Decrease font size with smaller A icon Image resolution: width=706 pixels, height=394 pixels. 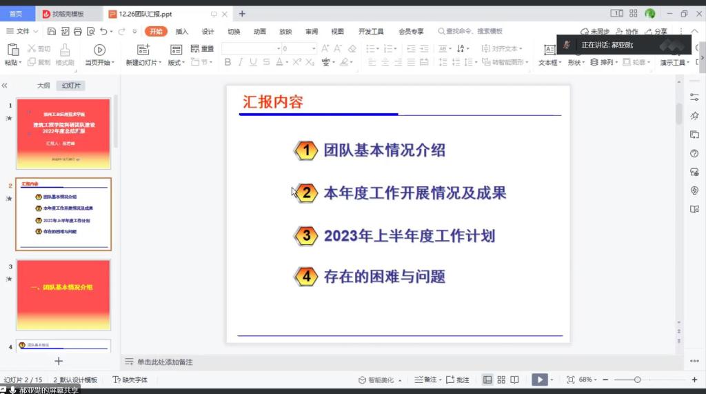pyautogui.click(x=338, y=48)
